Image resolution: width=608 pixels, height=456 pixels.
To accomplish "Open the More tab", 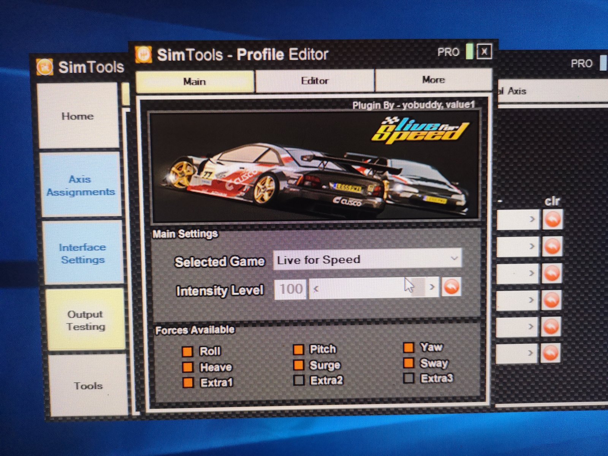I will point(433,80).
